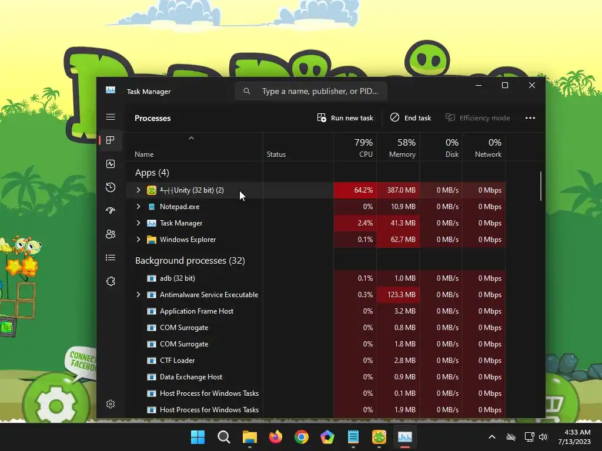Click the 41.3 MB Task Manager memory
The height and width of the screenshot is (451, 602).
(x=398, y=223)
